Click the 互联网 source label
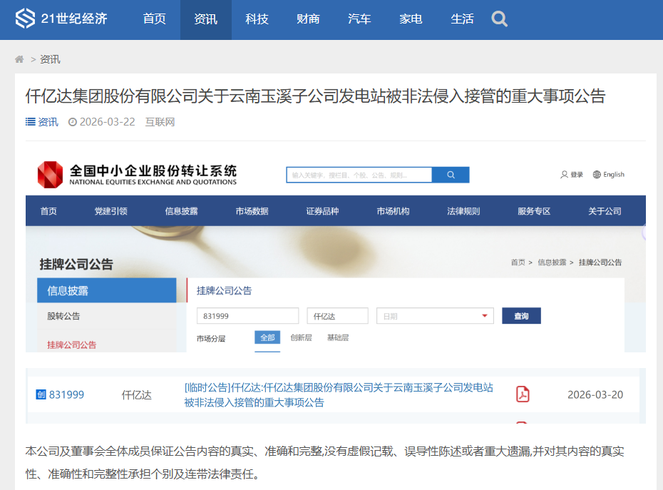Screen dimensions: 663x490 pyautogui.click(x=160, y=122)
